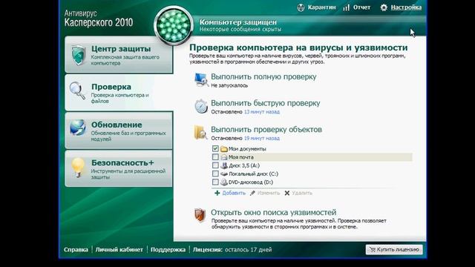Click 'Некоторые сообщения скрыты' status message
Viewport: 475px width, 267px height.
pos(240,30)
